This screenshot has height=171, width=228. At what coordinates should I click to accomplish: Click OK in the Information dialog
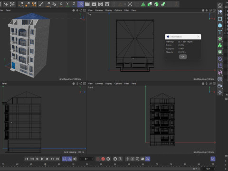pyautogui.click(x=183, y=57)
